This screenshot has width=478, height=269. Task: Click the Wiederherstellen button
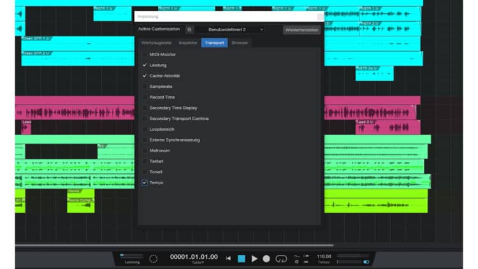click(301, 30)
